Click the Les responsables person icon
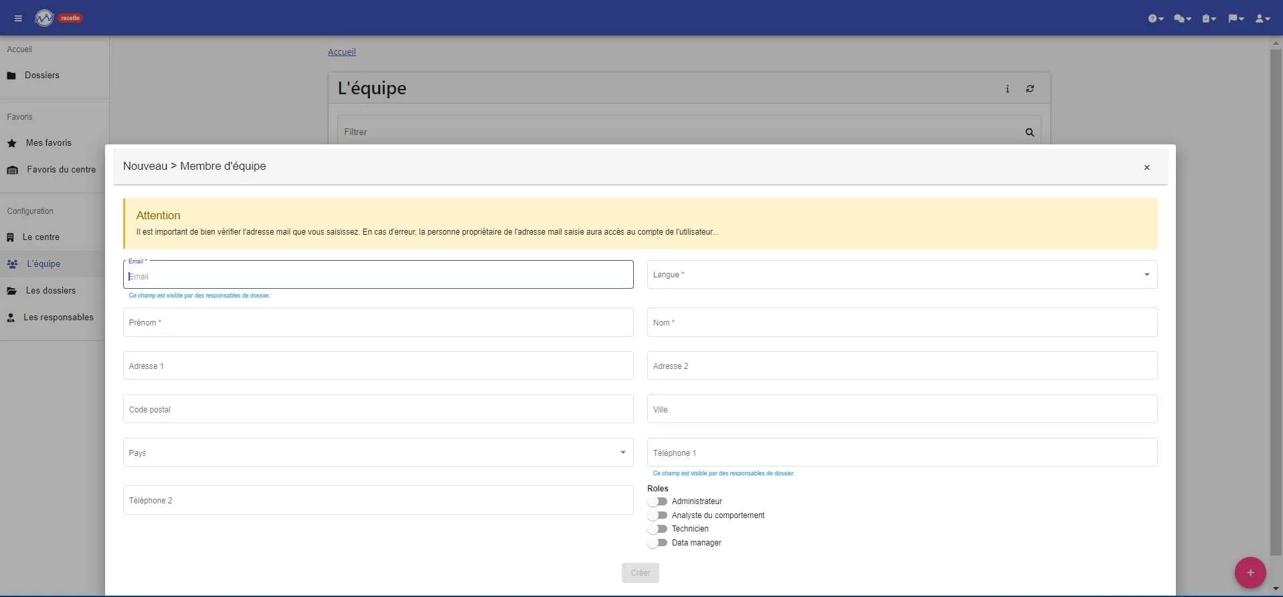This screenshot has height=597, width=1283. [x=11, y=318]
